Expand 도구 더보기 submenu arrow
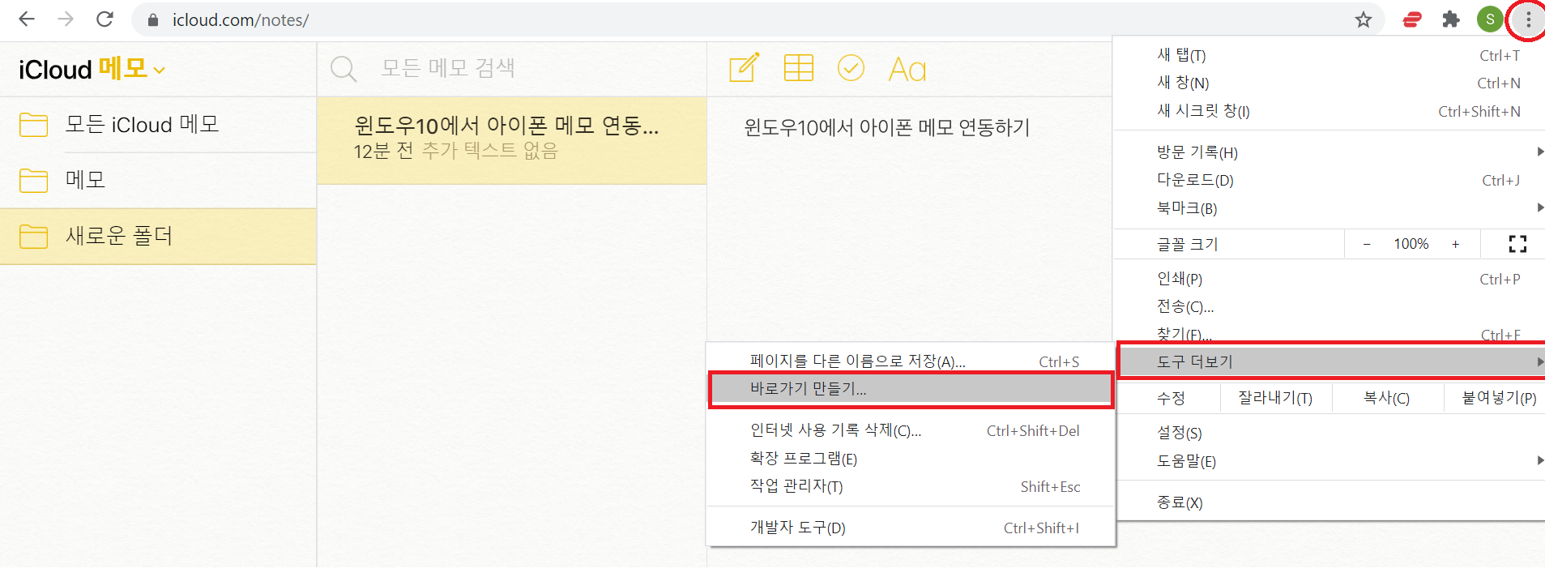Screen dimensions: 1545x577 point(1539,361)
